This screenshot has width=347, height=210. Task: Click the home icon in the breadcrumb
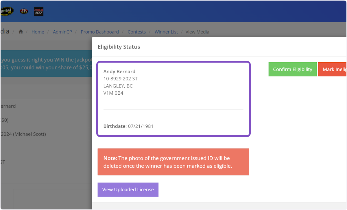[21, 32]
